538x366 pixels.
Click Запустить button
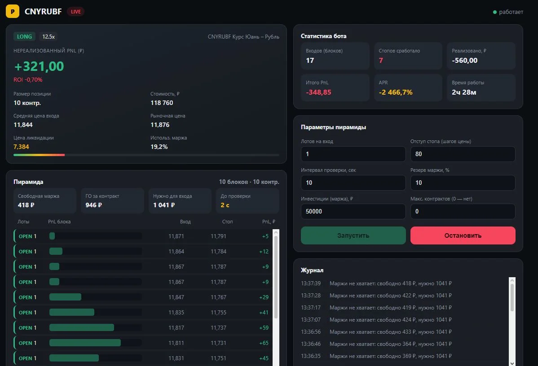point(353,235)
